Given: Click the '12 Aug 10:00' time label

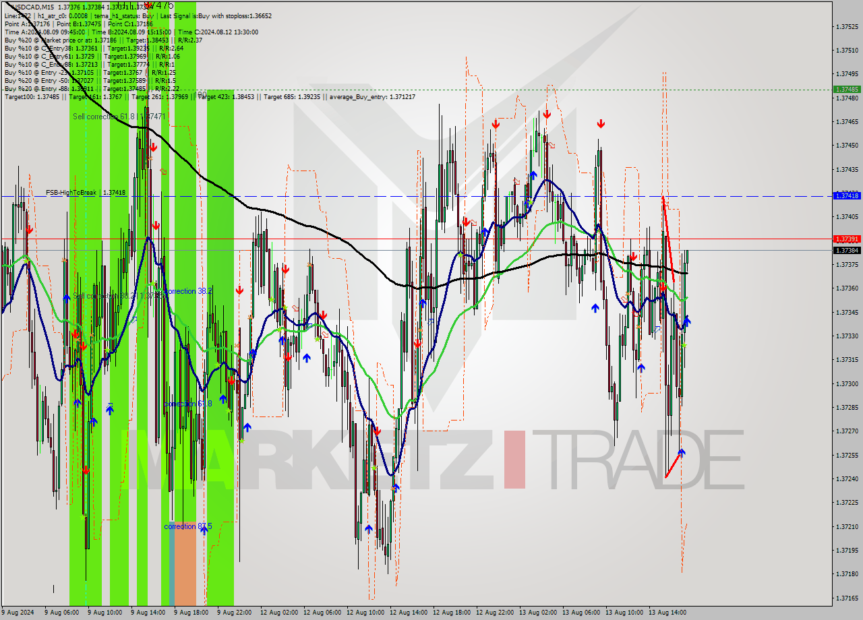Looking at the screenshot, I should pos(365,613).
